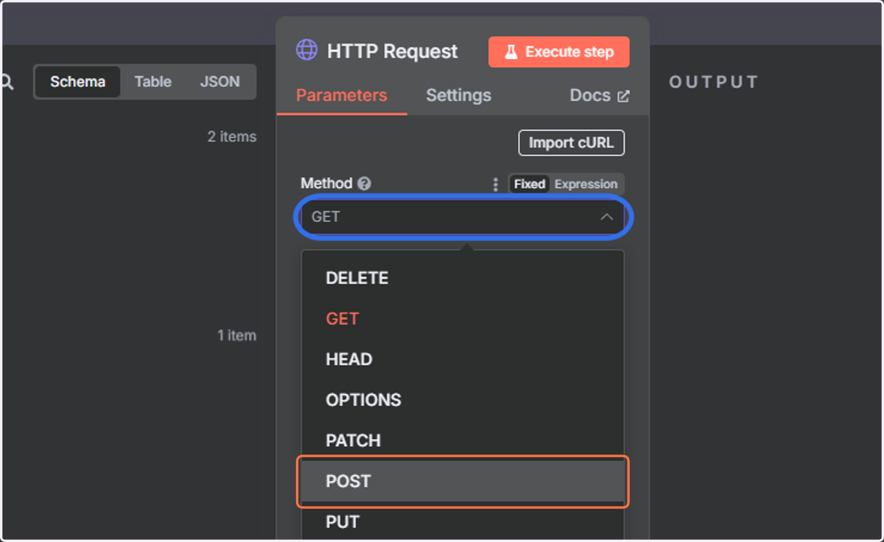The width and height of the screenshot is (884, 542).
Task: Set Method mode to Fixed
Action: pos(530,184)
